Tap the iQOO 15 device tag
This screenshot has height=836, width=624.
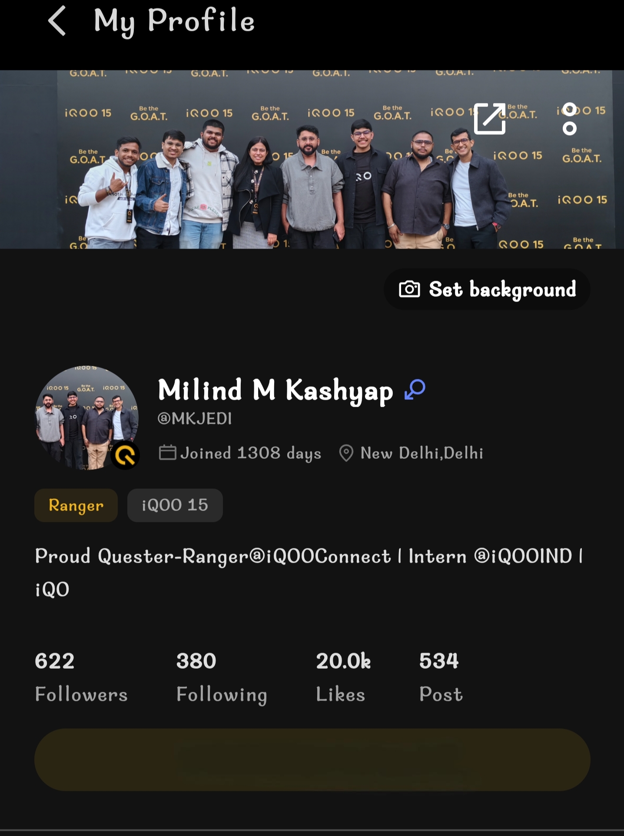click(x=175, y=505)
